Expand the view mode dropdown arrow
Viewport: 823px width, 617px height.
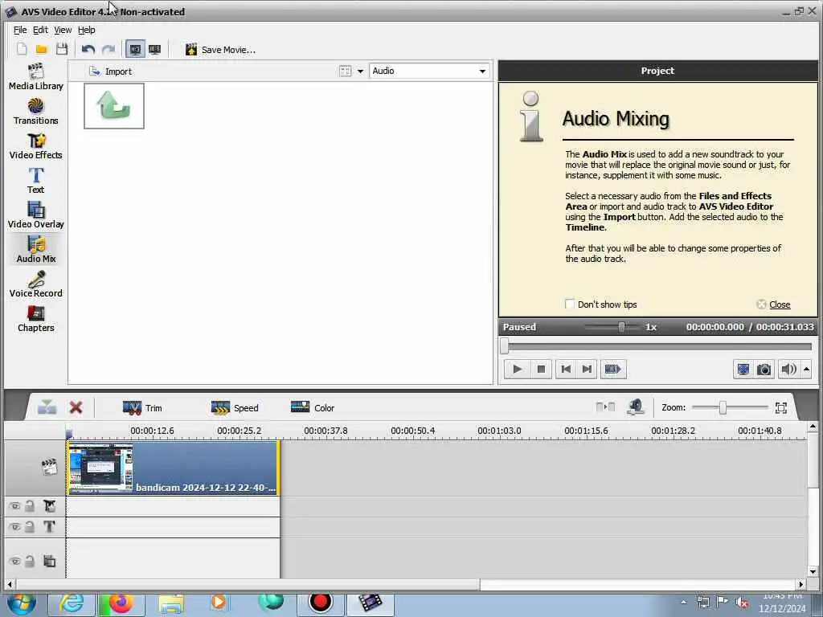361,72
